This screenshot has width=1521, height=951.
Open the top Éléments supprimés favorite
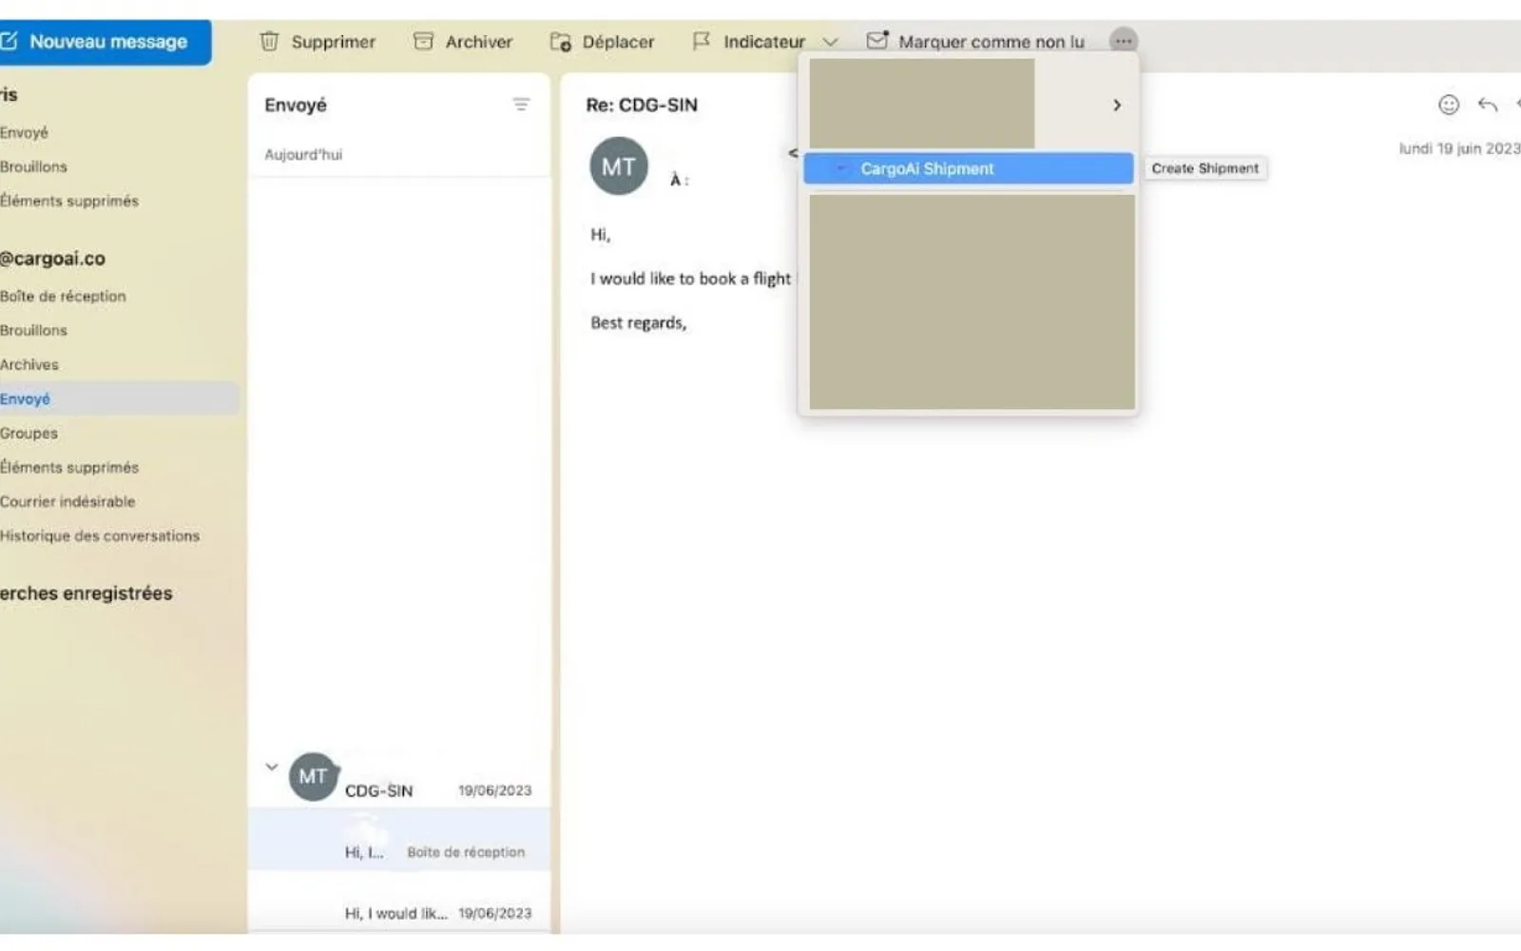(69, 201)
